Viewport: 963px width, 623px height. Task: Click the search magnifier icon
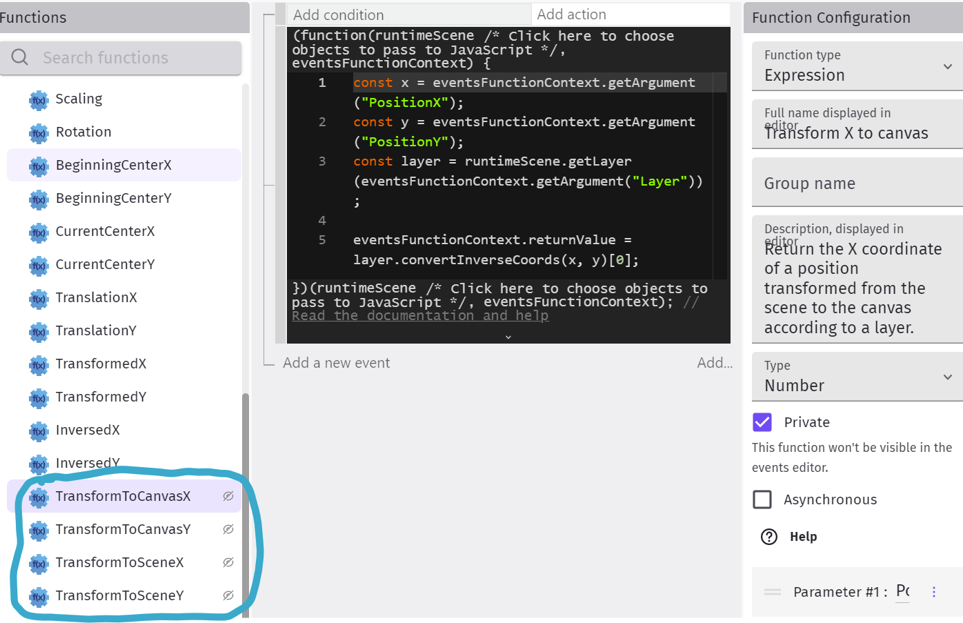click(20, 57)
